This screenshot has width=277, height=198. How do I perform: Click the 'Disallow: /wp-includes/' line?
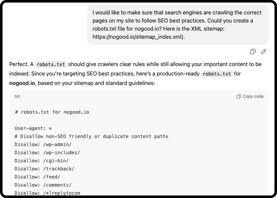[x=47, y=153]
